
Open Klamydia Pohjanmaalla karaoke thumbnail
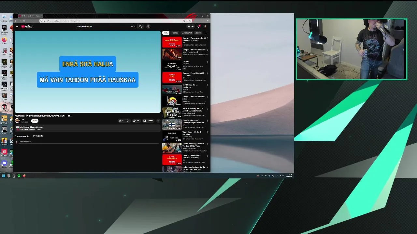tap(172, 159)
